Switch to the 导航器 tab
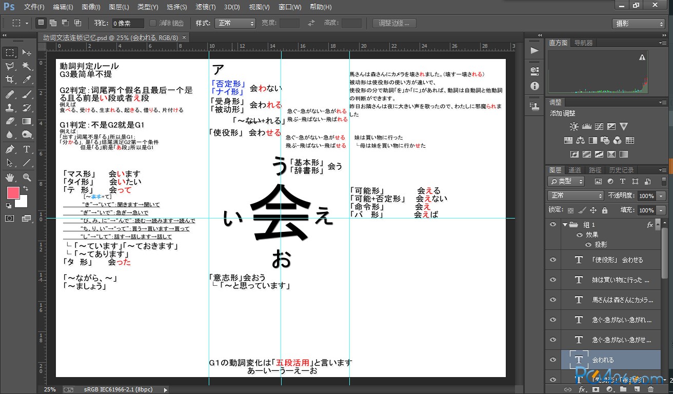673x394 pixels. (x=583, y=43)
